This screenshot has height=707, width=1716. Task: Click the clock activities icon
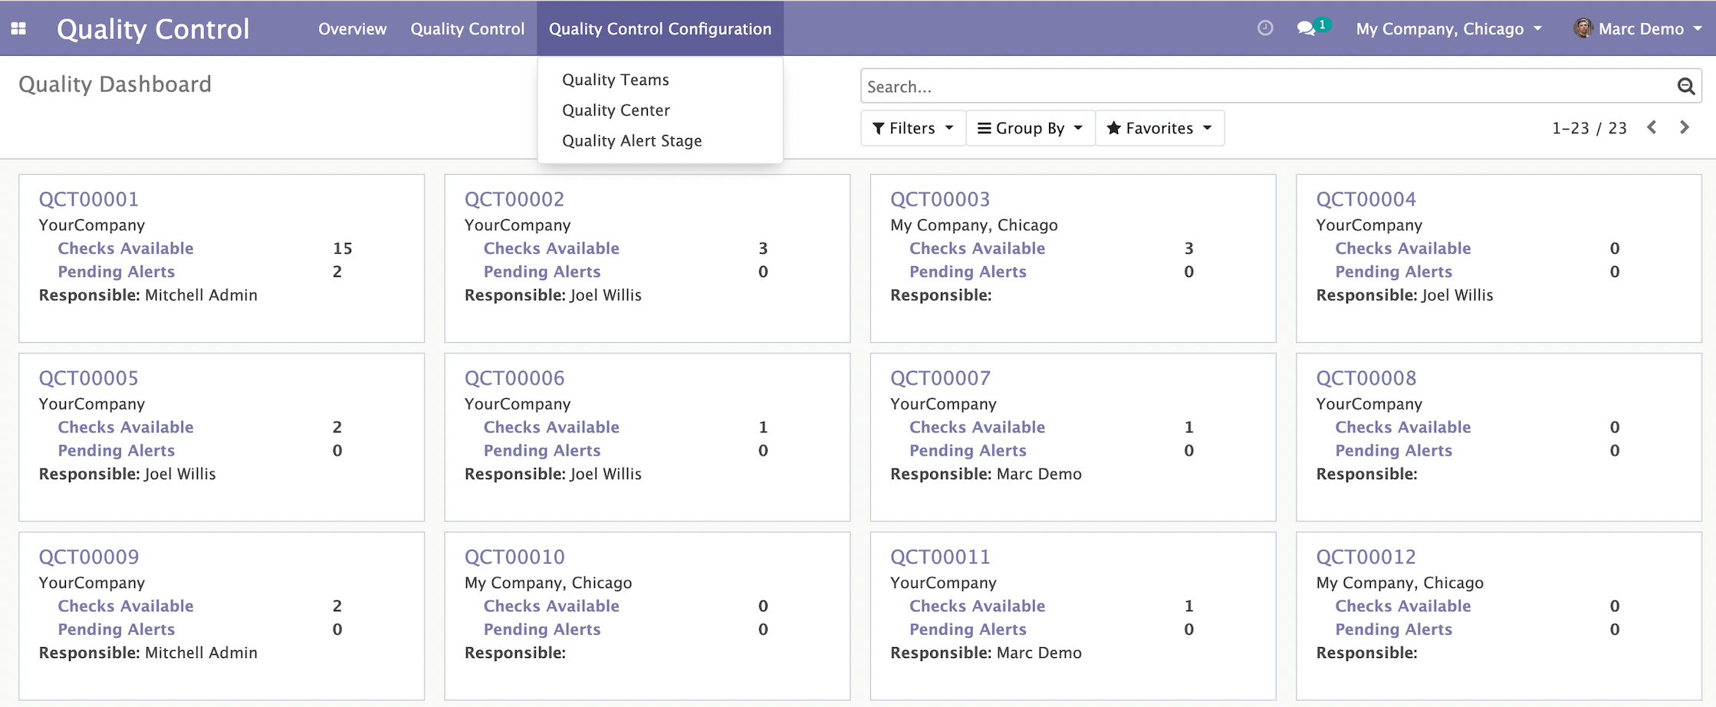(x=1265, y=28)
